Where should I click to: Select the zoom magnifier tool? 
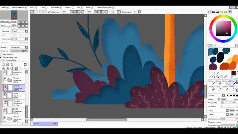[214, 77]
